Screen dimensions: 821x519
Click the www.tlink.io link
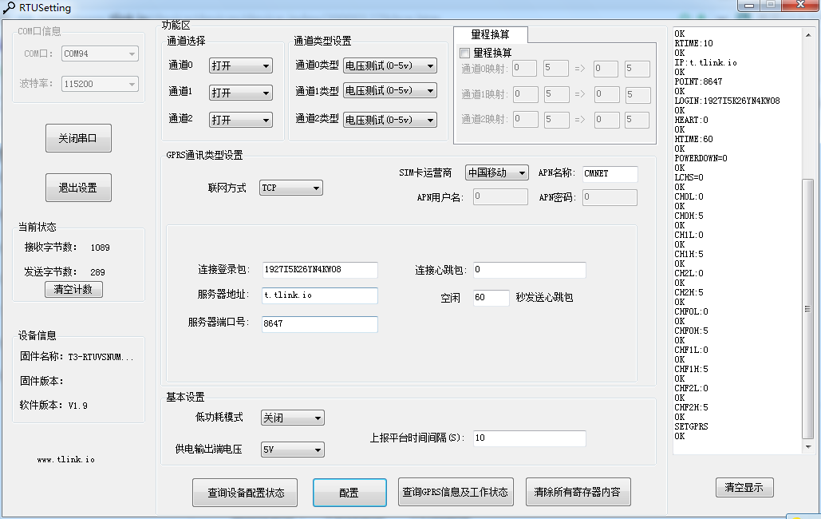pyautogui.click(x=66, y=459)
